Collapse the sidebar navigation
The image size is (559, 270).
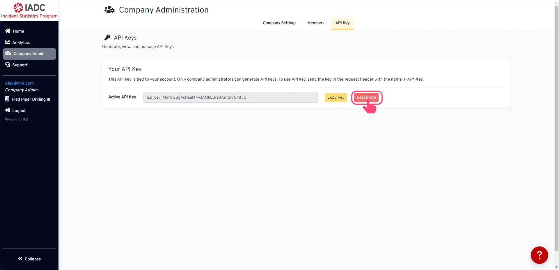[29, 259]
